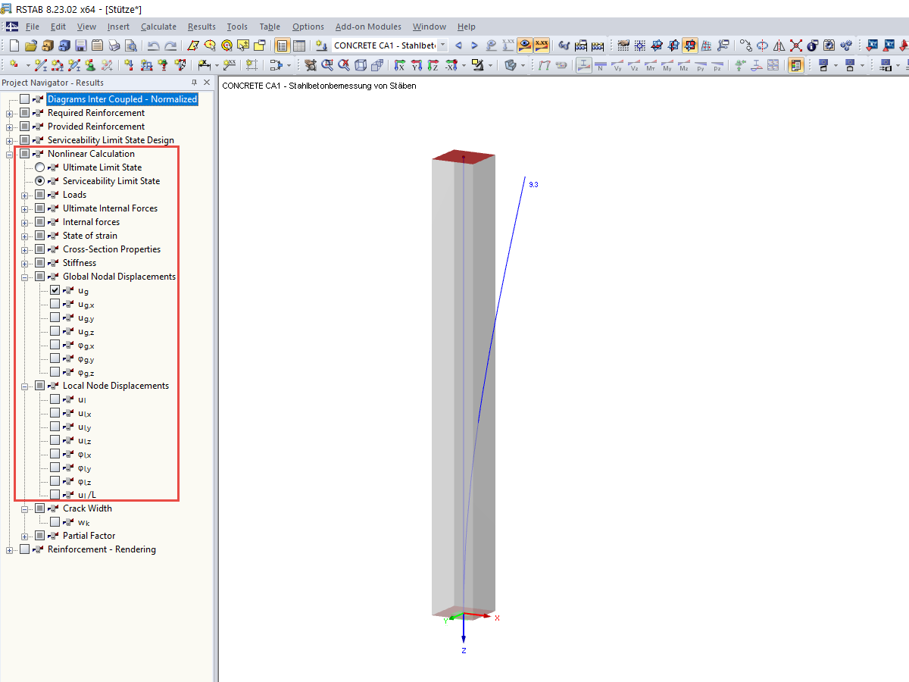Select the Serviceability Limit State radio button
This screenshot has height=682, width=909.
pos(40,181)
